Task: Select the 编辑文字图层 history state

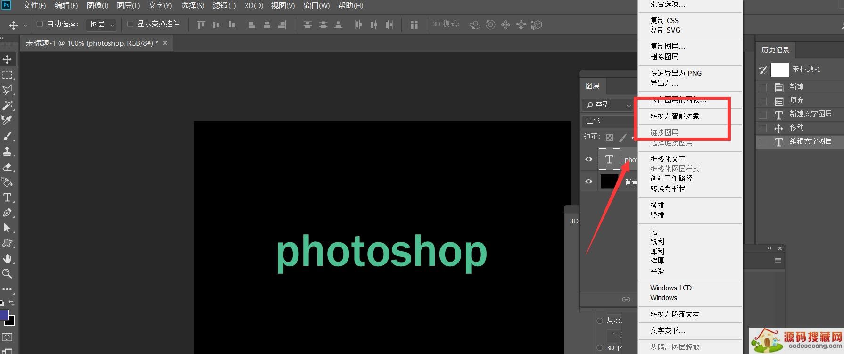Action: pos(800,142)
